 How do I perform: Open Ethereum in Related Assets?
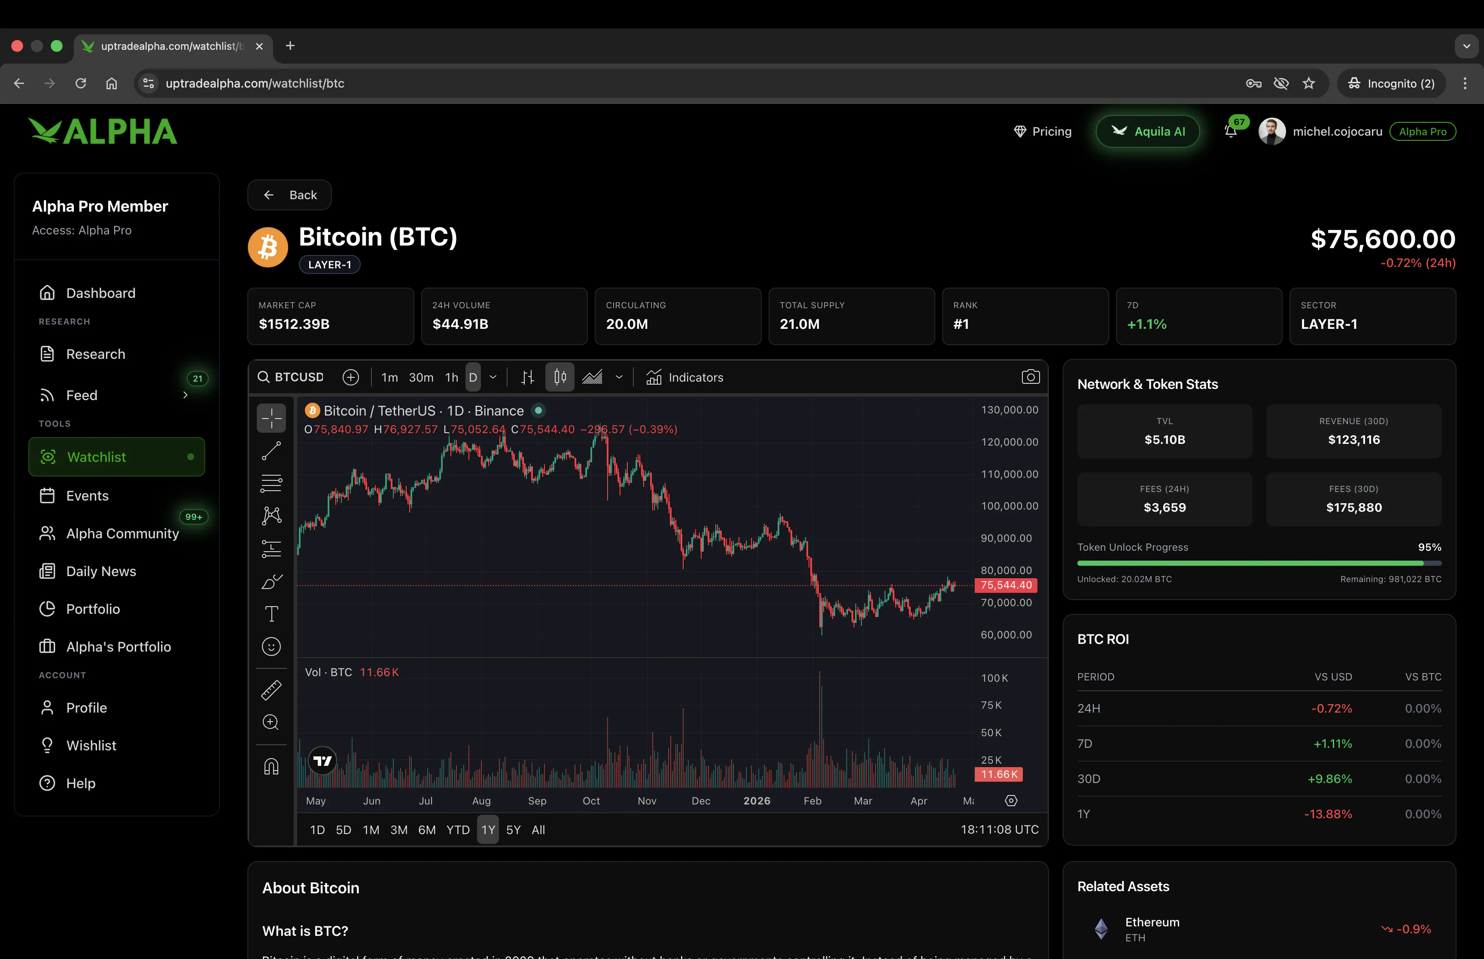(1259, 929)
